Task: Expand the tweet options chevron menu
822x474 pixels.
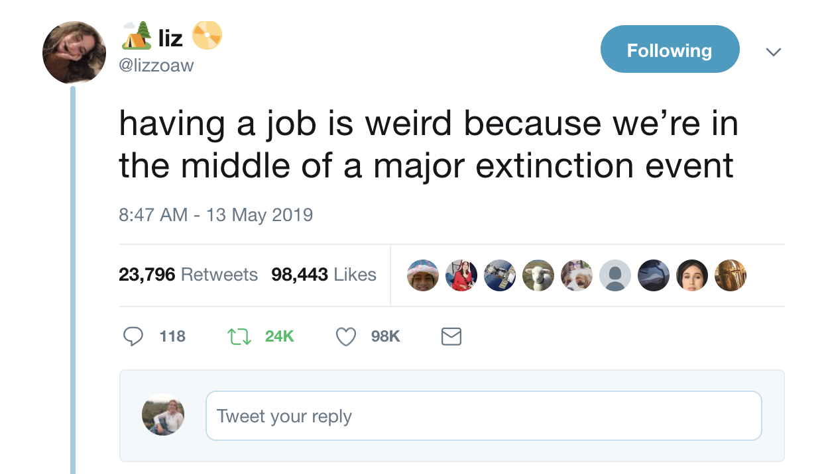Action: pos(773,51)
